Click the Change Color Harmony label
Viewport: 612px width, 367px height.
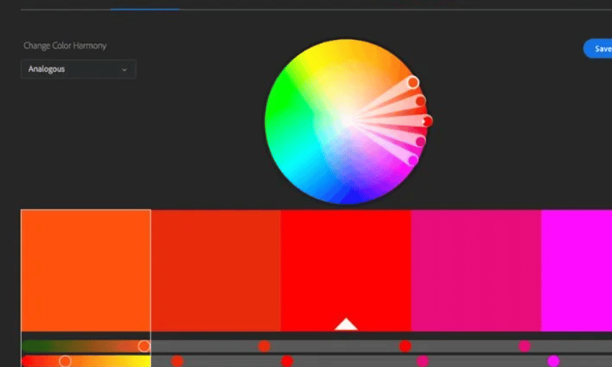[65, 45]
